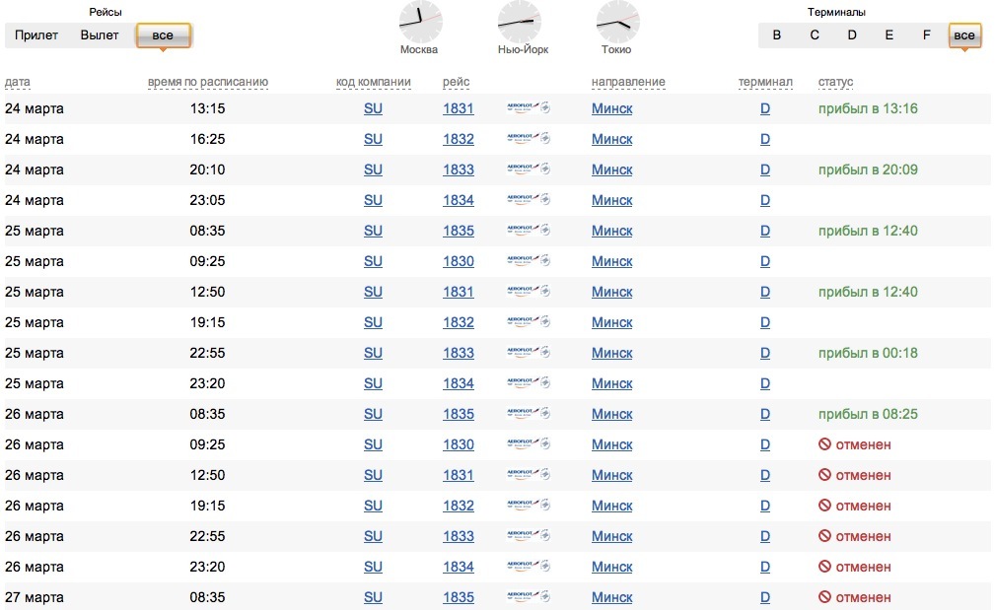Sort by статус column header
995x610 pixels.
pyautogui.click(x=835, y=82)
